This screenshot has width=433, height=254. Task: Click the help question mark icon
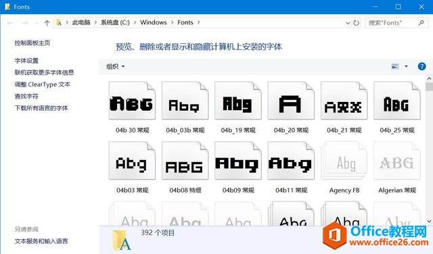(x=421, y=66)
